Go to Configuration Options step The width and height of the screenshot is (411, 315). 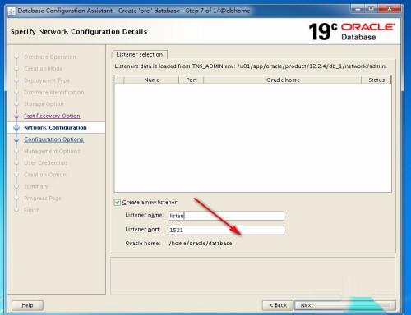point(53,139)
